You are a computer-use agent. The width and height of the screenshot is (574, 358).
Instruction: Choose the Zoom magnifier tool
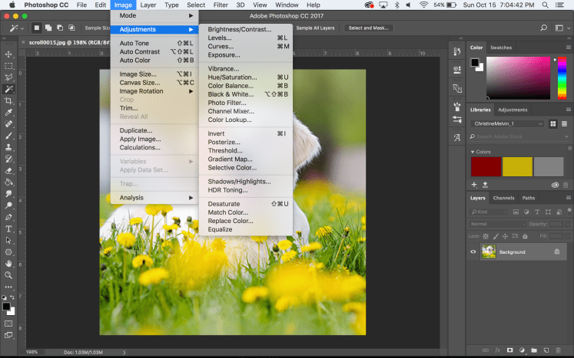point(8,274)
